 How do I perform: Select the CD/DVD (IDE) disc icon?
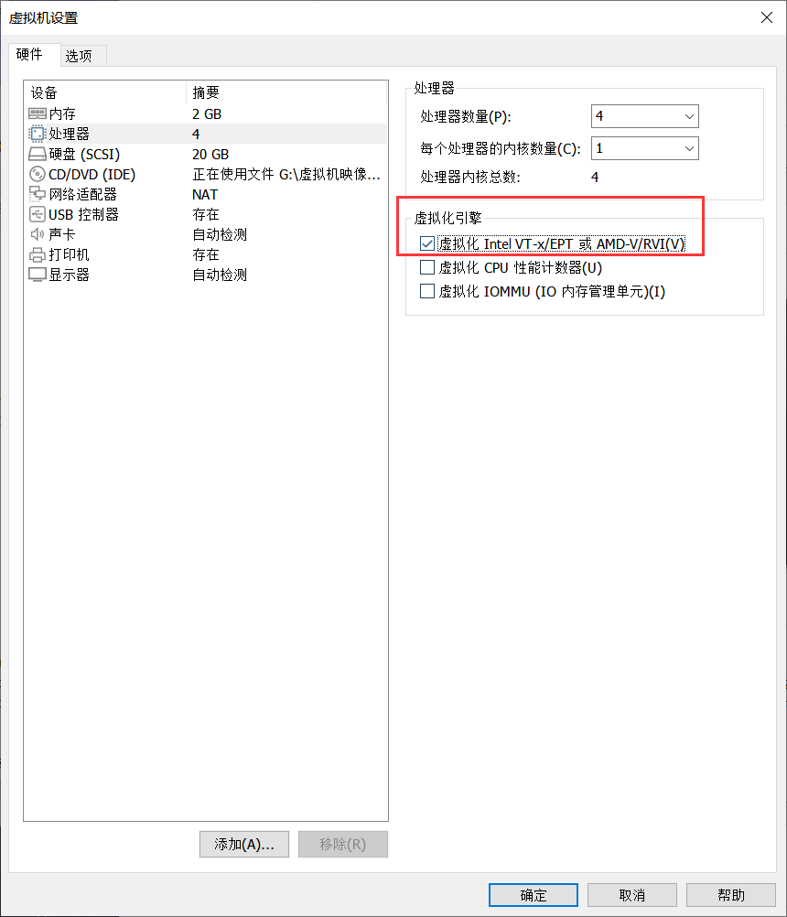(38, 174)
